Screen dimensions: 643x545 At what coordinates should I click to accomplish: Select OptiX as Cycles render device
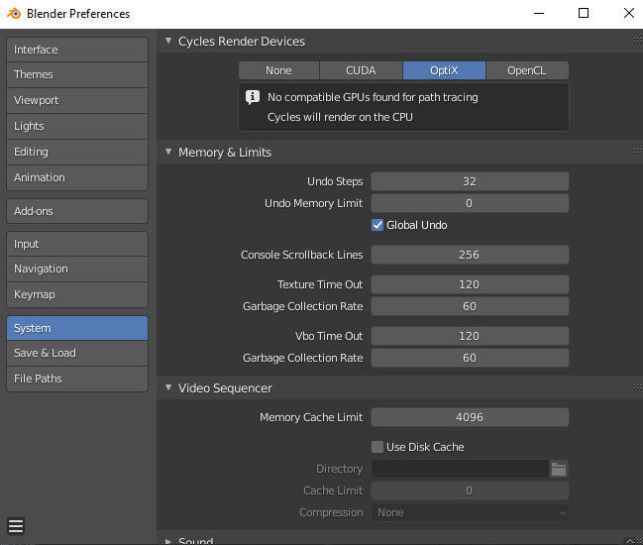tap(444, 70)
